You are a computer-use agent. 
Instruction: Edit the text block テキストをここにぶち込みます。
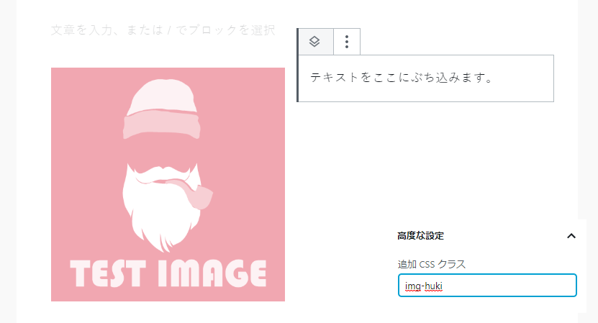pyautogui.click(x=425, y=78)
